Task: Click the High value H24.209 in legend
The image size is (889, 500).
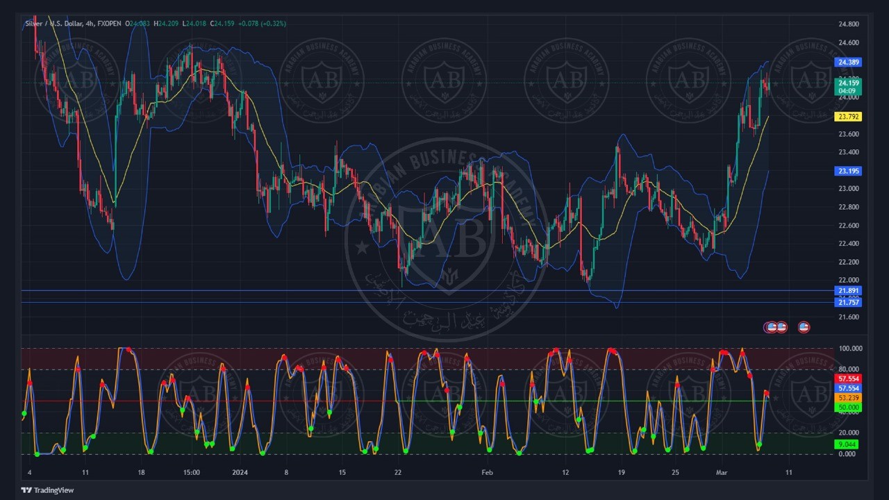Action: click(x=167, y=24)
